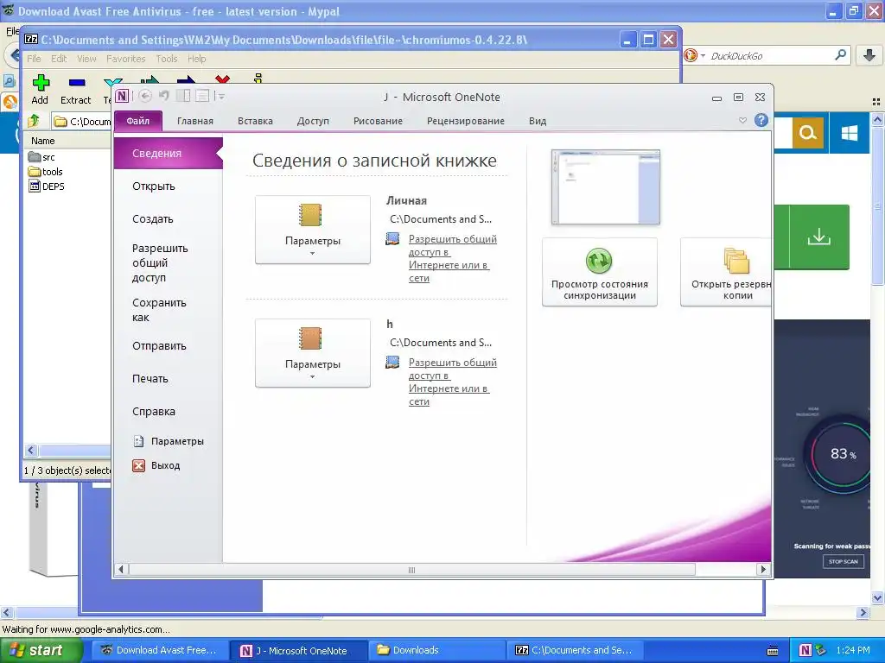The width and height of the screenshot is (885, 663).
Task: Click the magnifier search icon in Mypal searchbar
Action: tap(840, 55)
